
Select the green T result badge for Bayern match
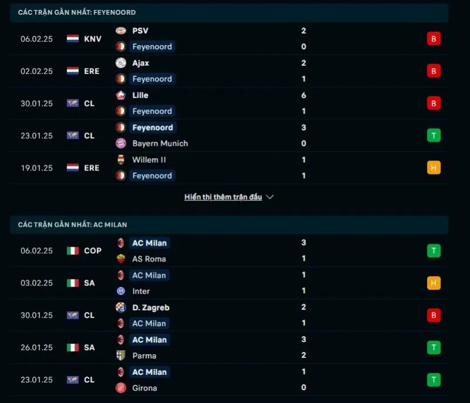[434, 135]
